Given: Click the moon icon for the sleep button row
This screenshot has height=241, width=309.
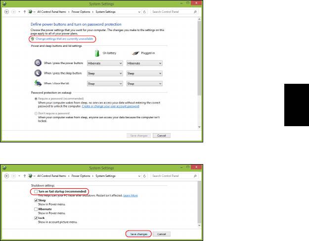Looking at the screenshot, I should pos(38,73).
